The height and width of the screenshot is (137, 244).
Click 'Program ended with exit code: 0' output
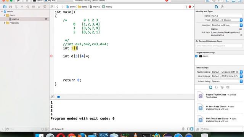click(82, 118)
